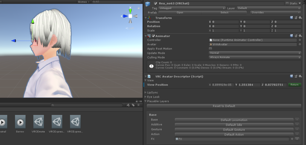This screenshot has width=306, height=145.
Task: Click the prefab Open button
Action: (180, 13)
